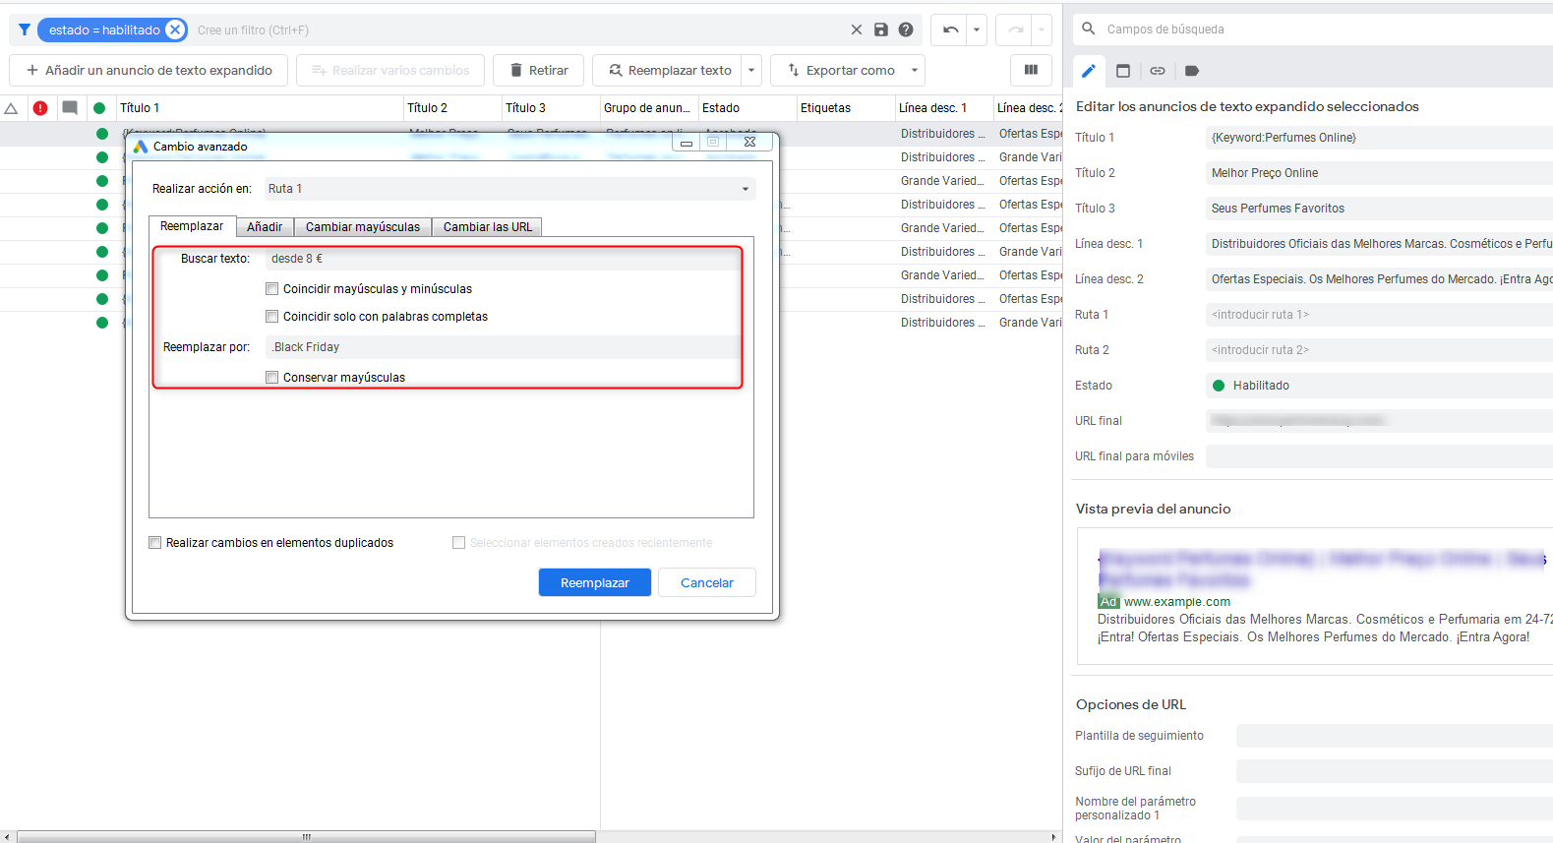This screenshot has width=1553, height=843.
Task: Open the 'Realizar acción en' Ruta 1 dropdown
Action: tap(509, 189)
